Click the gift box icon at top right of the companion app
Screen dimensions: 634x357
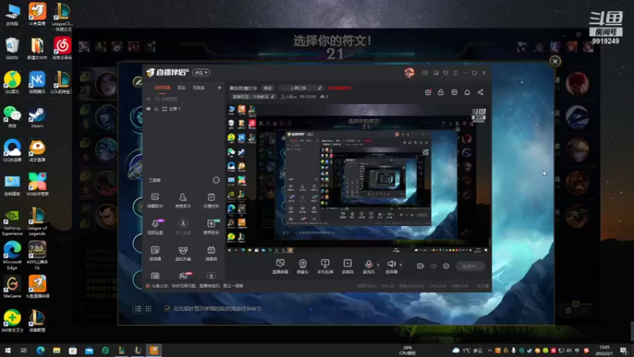pyautogui.click(x=428, y=92)
